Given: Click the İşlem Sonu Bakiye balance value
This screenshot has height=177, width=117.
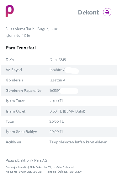Looking at the screenshot, I should [57, 132].
